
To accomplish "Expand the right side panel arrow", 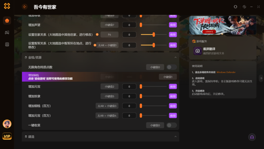I will (261, 78).
